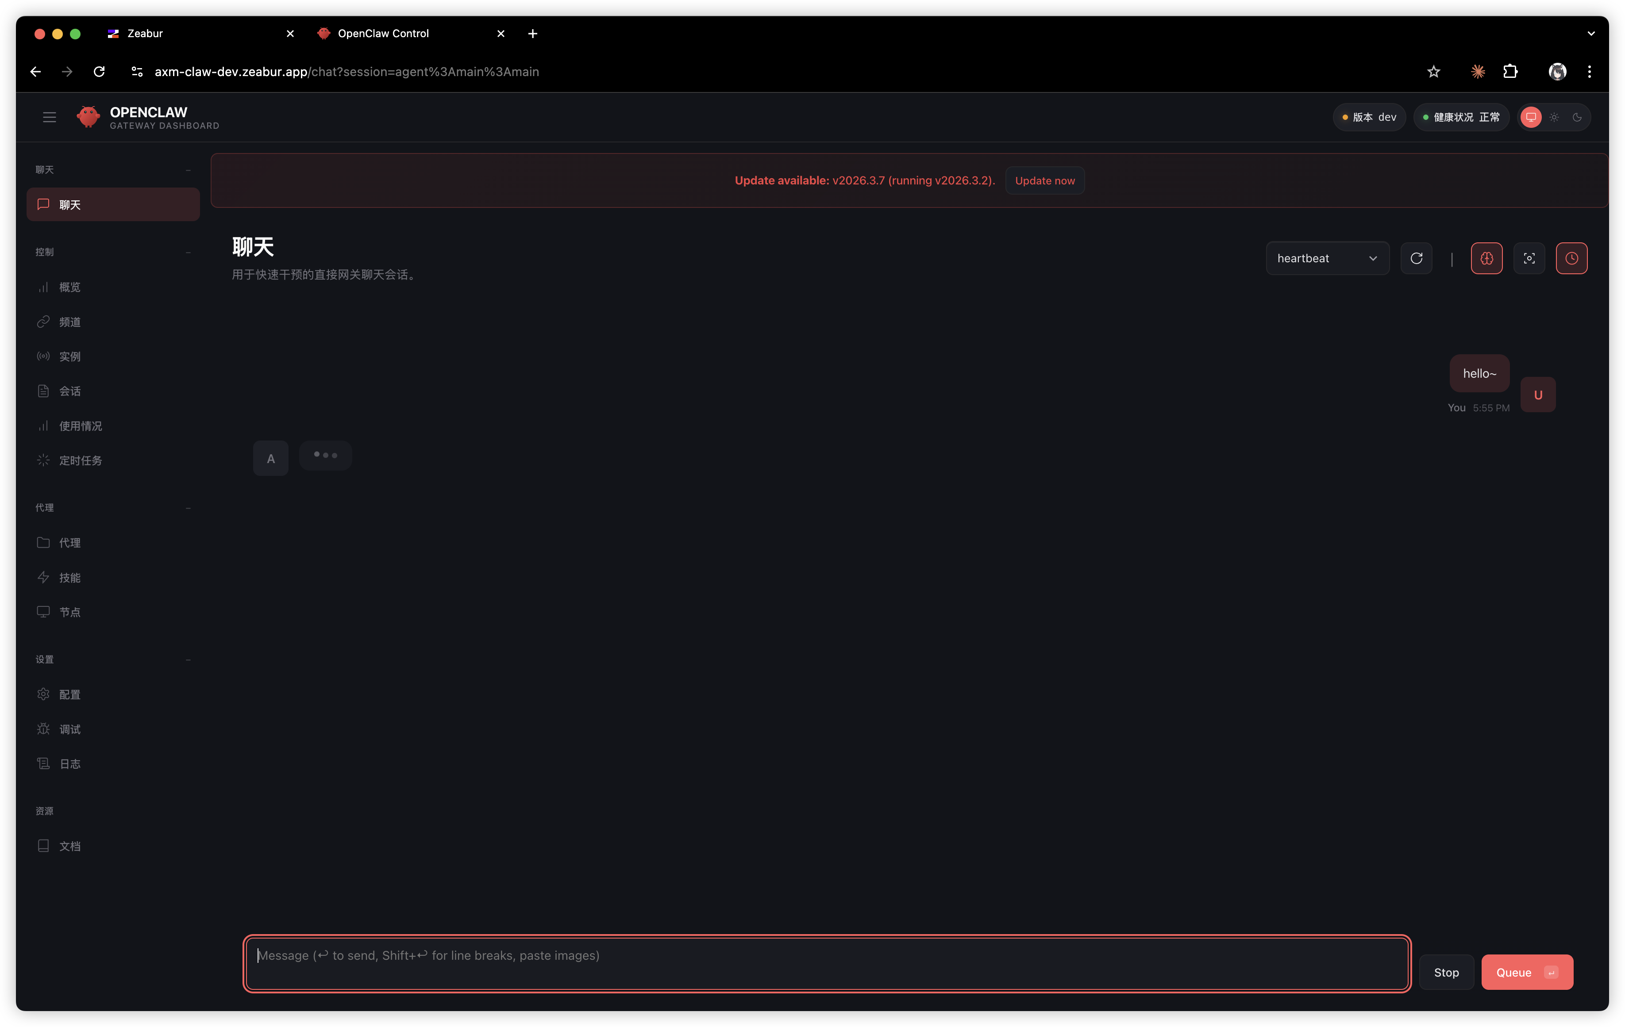
Task: Collapse the 控制 sidebar section
Action: click(188, 252)
